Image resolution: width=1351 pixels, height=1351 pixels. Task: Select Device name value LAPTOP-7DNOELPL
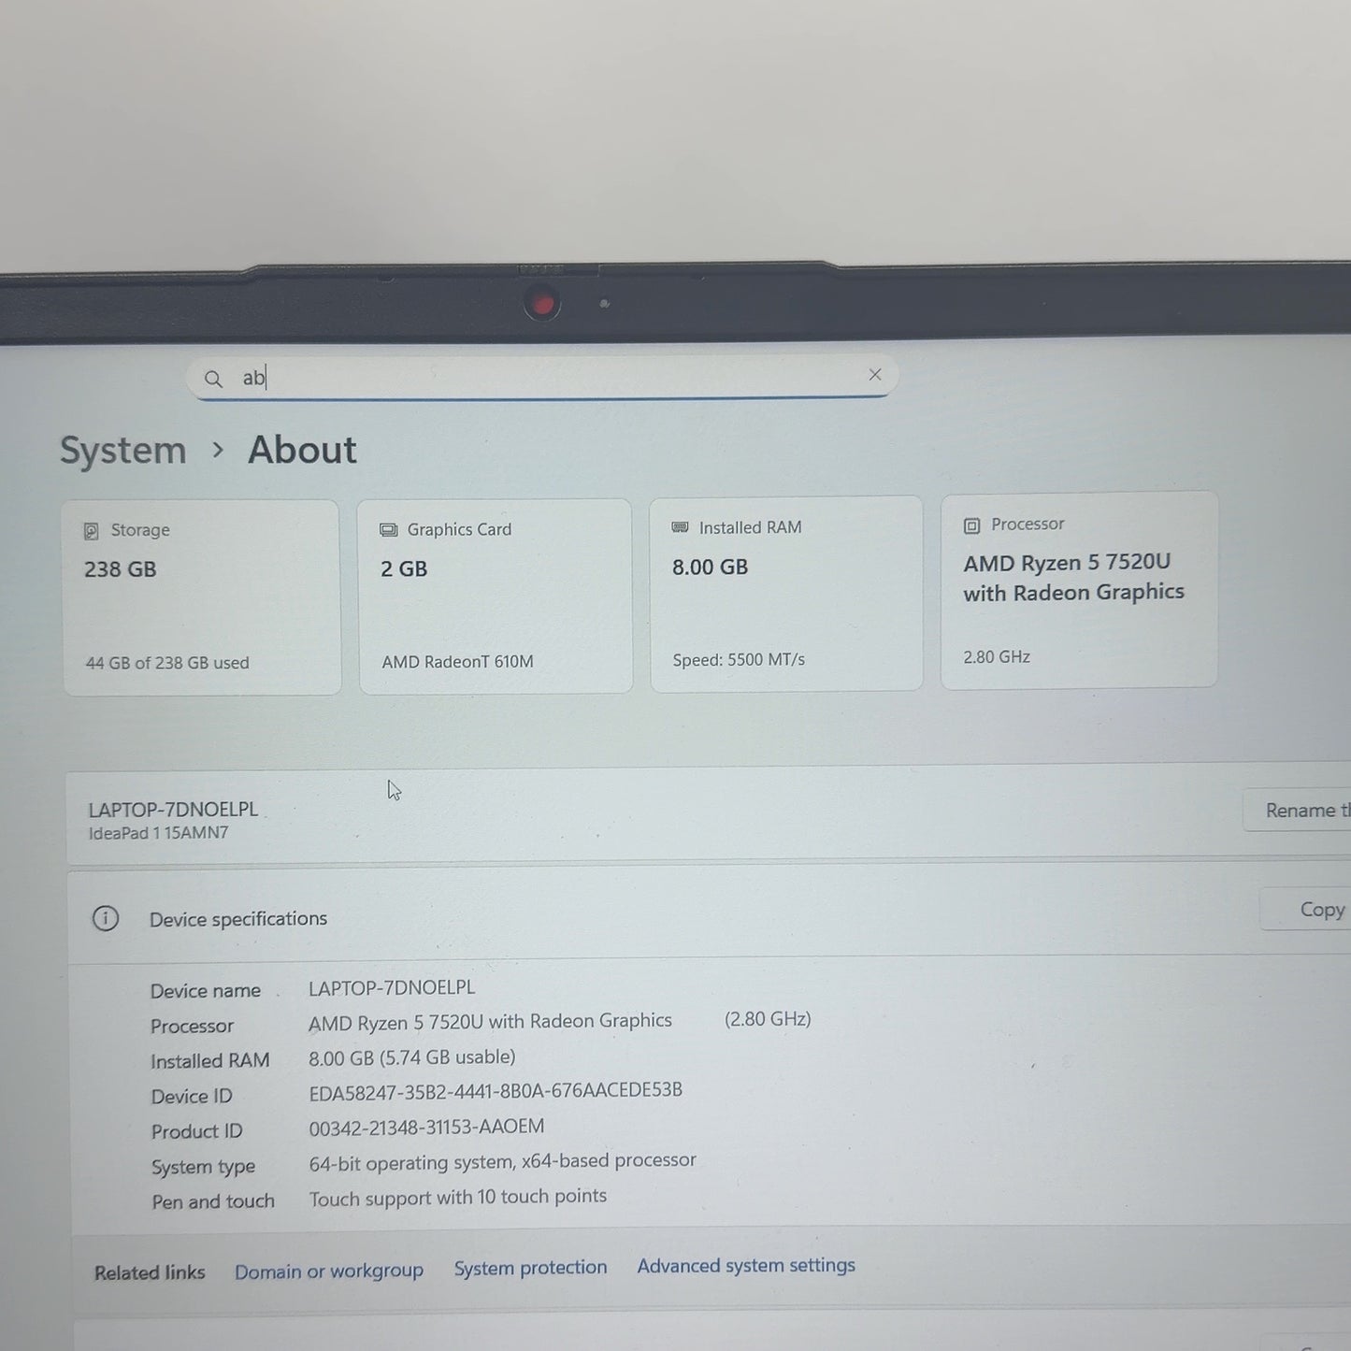tap(392, 987)
